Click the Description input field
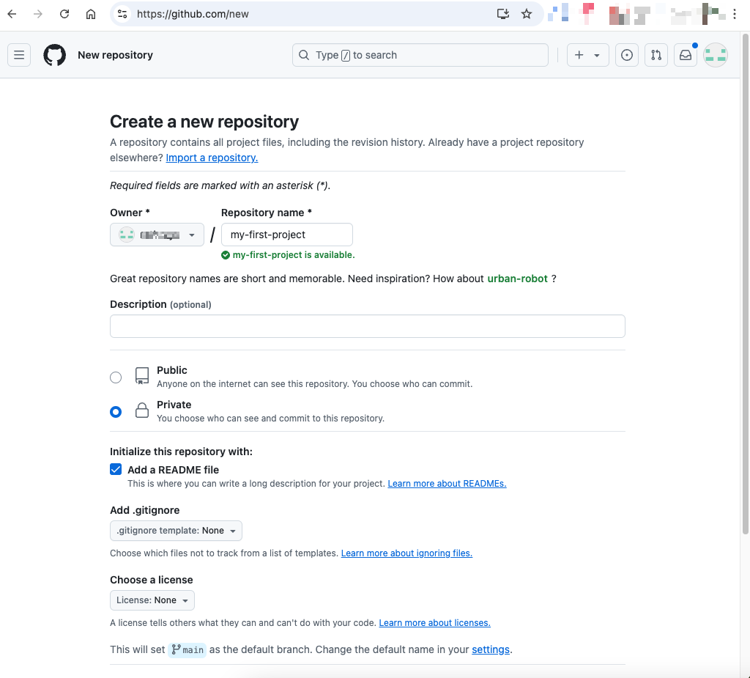The width and height of the screenshot is (750, 678). 368,326
